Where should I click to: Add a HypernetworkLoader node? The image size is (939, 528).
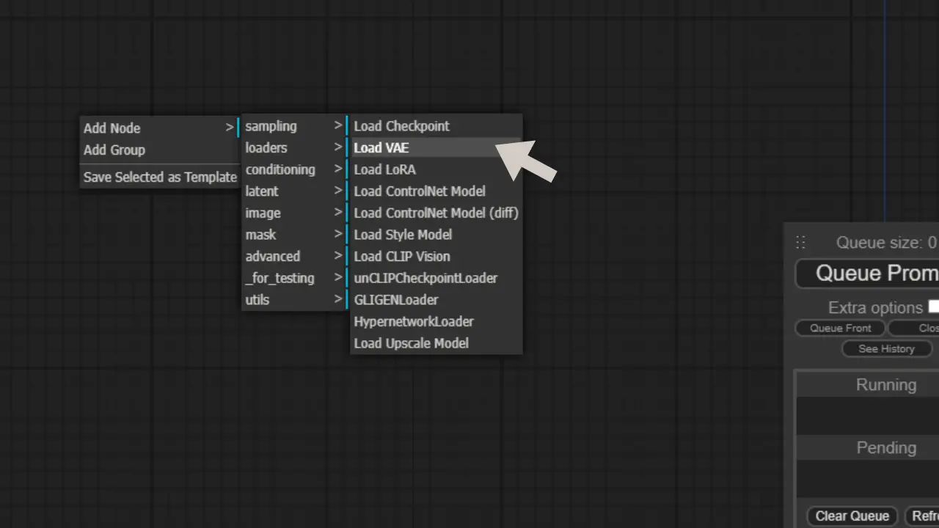tap(436, 321)
